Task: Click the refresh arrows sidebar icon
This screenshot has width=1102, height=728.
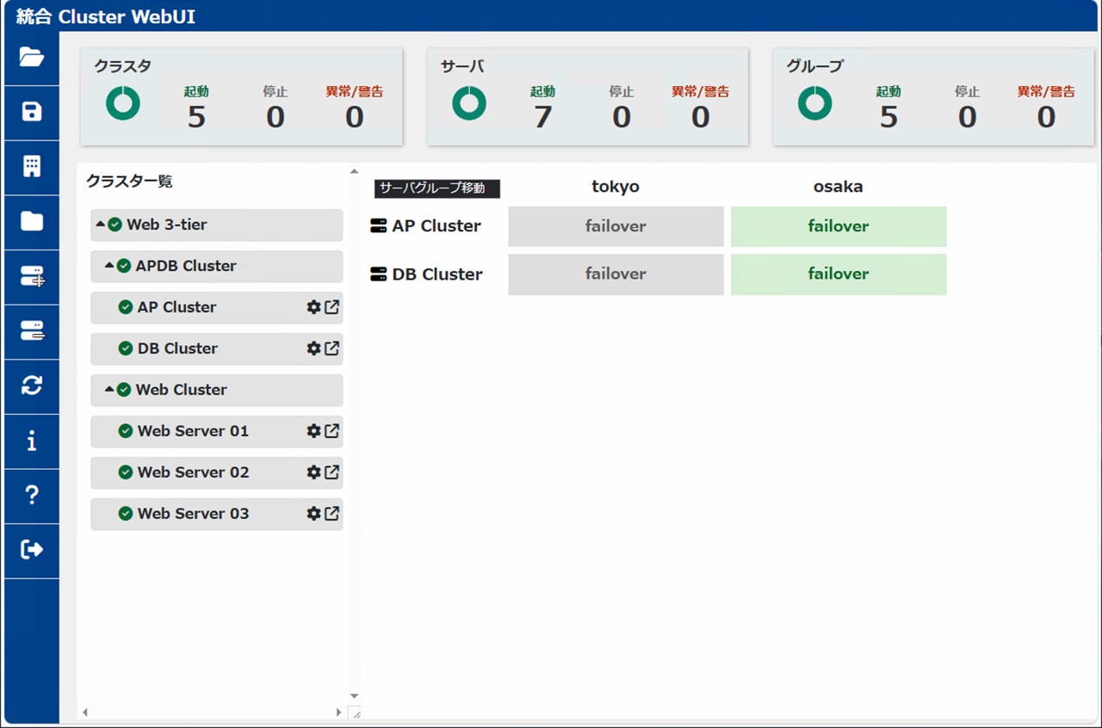Action: point(32,386)
